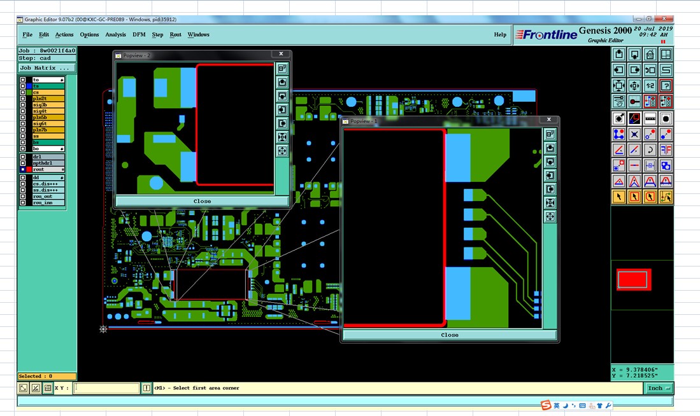700x416 pixels.
Task: Toggle the checkbox for layer cs
Action: point(23,92)
